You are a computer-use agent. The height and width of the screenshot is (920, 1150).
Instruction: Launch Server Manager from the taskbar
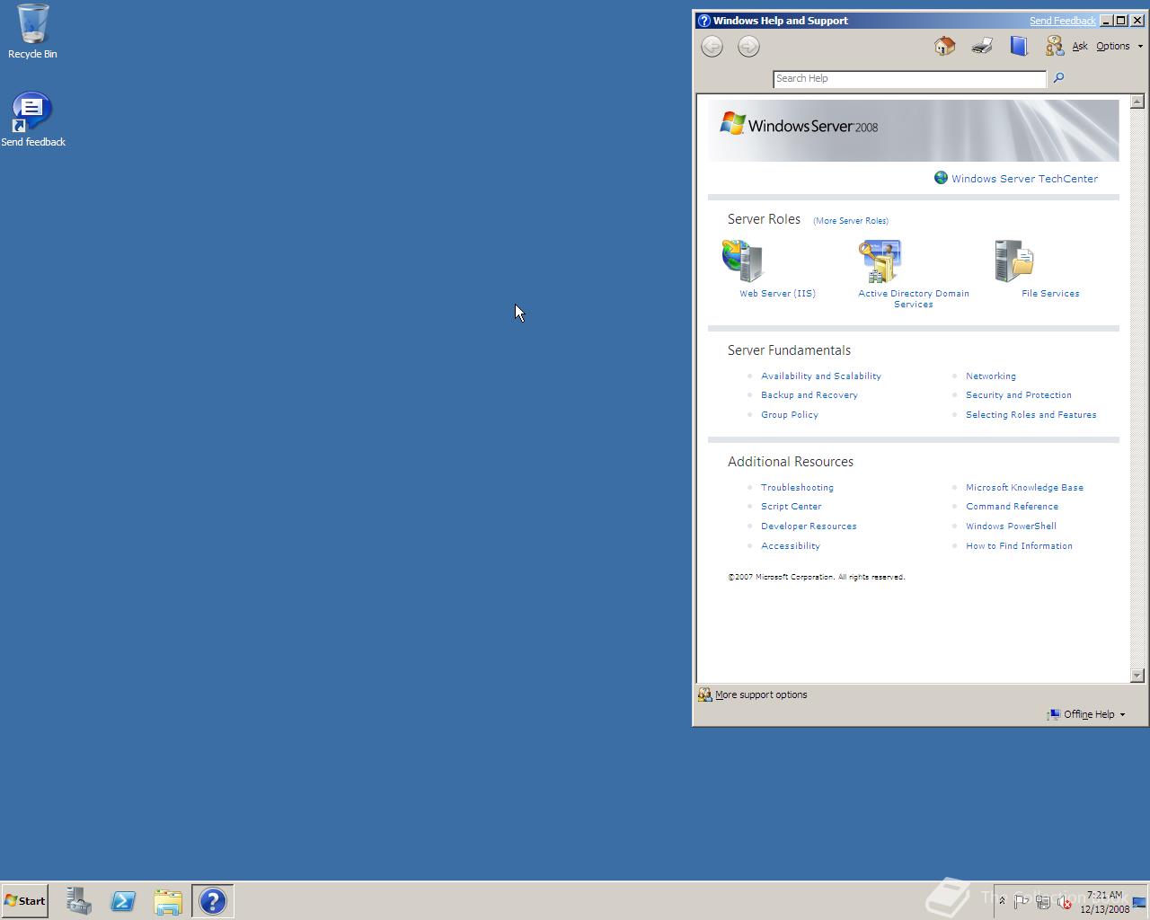[79, 901]
